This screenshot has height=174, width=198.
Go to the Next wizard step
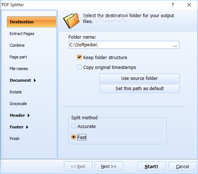pos(109,166)
